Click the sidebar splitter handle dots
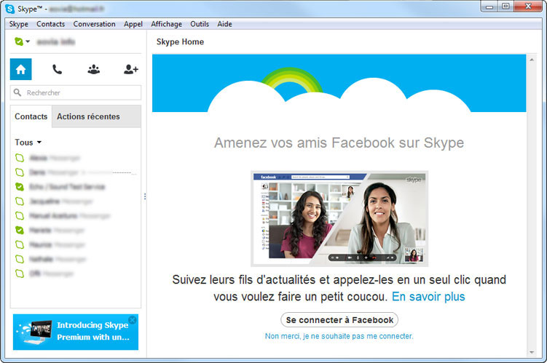547x363 pixels. [x=145, y=196]
